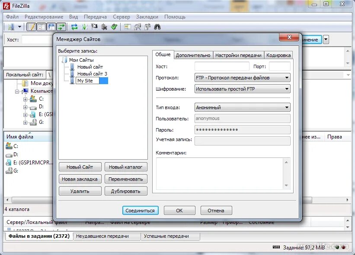Select the Мои Сайты folder
This screenshot has width=355, height=255.
(81, 60)
